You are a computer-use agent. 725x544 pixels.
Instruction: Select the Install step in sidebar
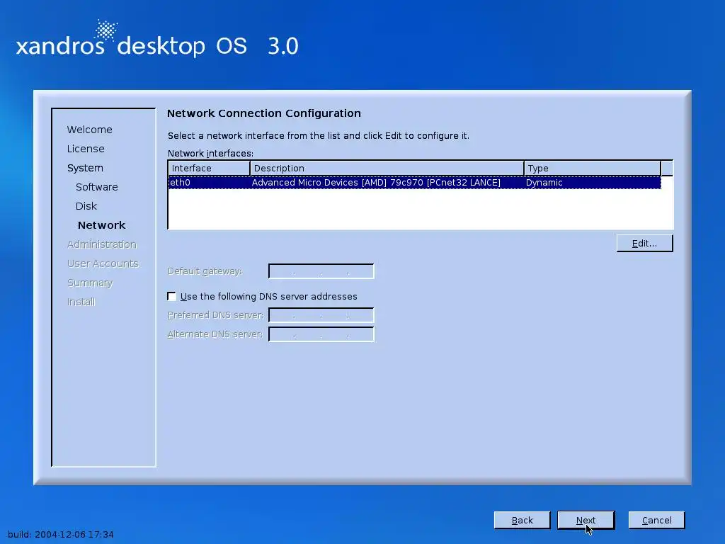pos(81,302)
